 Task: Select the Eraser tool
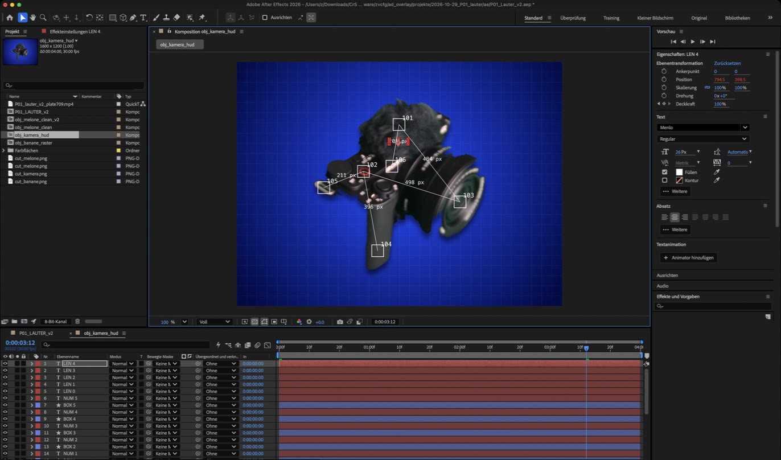176,18
